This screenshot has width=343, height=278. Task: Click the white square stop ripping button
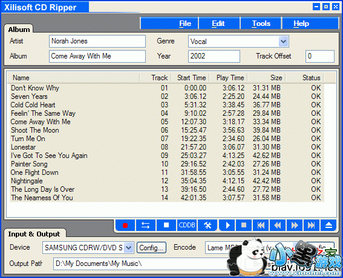166,225
